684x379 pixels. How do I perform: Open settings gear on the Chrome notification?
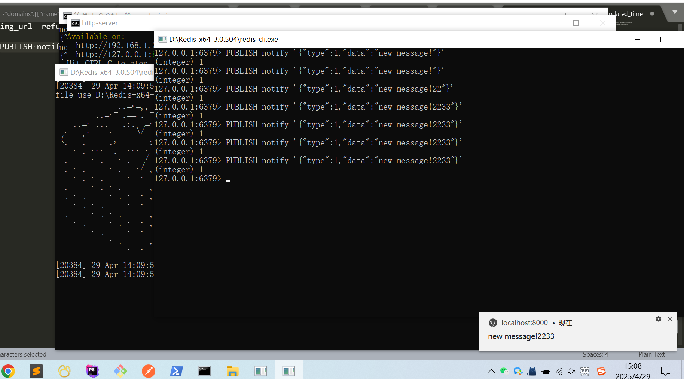tap(659, 319)
